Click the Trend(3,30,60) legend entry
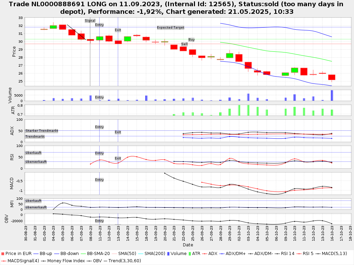The width and height of the screenshot is (354, 265). 123,261
